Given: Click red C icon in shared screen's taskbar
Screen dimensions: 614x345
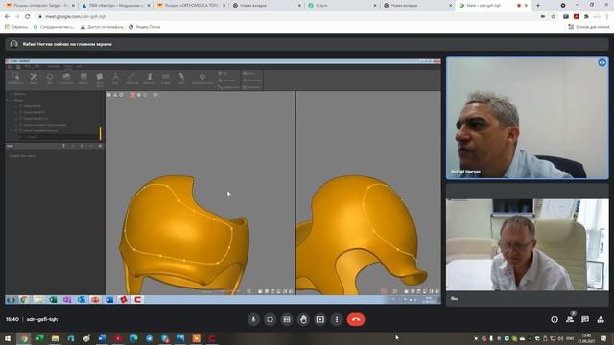Looking at the screenshot, I should 138,300.
